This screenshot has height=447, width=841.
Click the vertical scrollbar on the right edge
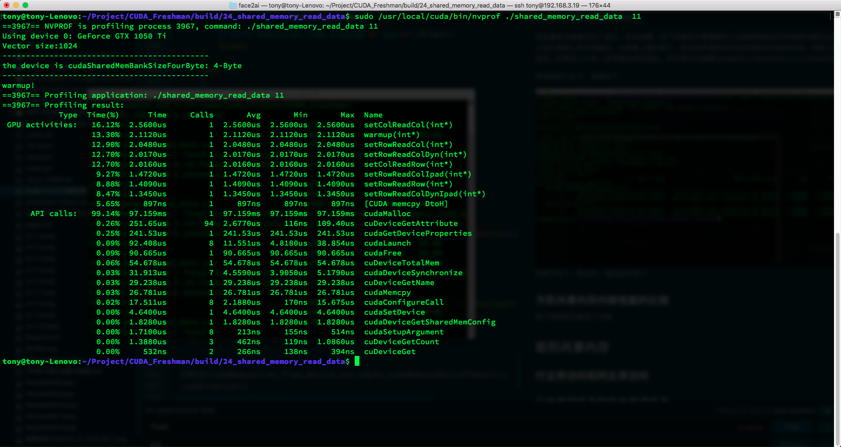(x=837, y=338)
